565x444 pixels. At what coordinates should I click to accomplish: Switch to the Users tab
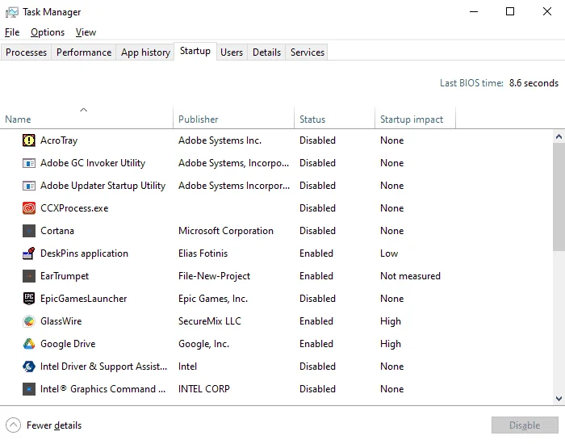pos(232,52)
